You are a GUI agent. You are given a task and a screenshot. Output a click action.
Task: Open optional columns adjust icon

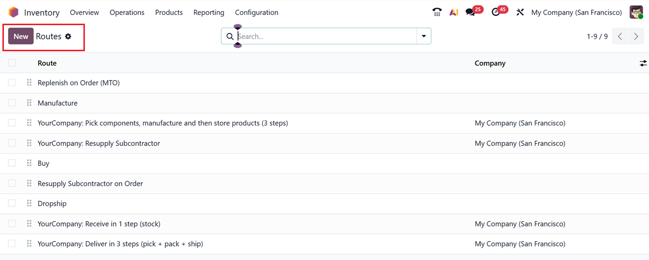tap(643, 63)
